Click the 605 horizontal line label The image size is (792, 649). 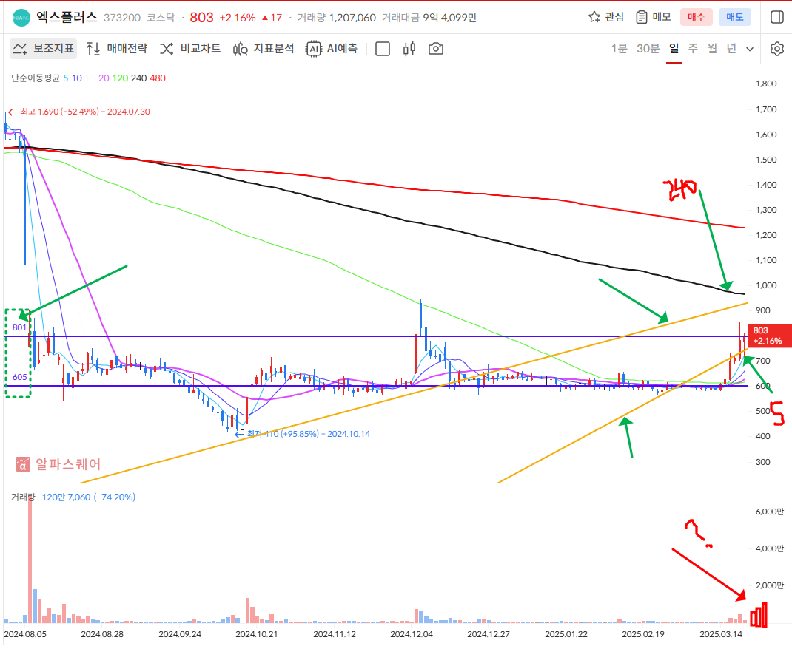coord(20,377)
